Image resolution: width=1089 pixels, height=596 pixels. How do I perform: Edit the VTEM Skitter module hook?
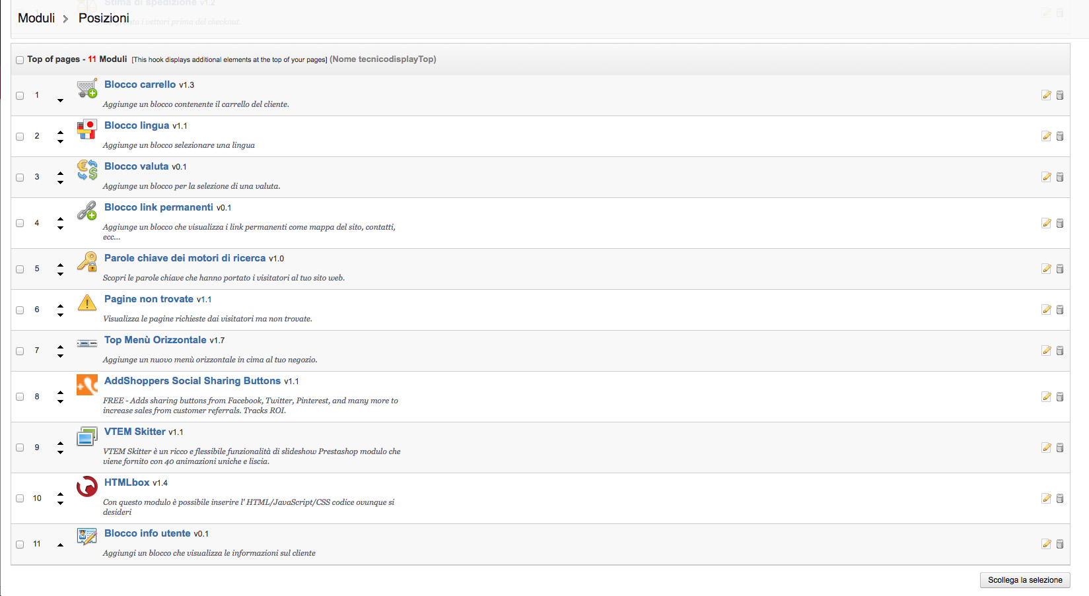coord(1046,447)
